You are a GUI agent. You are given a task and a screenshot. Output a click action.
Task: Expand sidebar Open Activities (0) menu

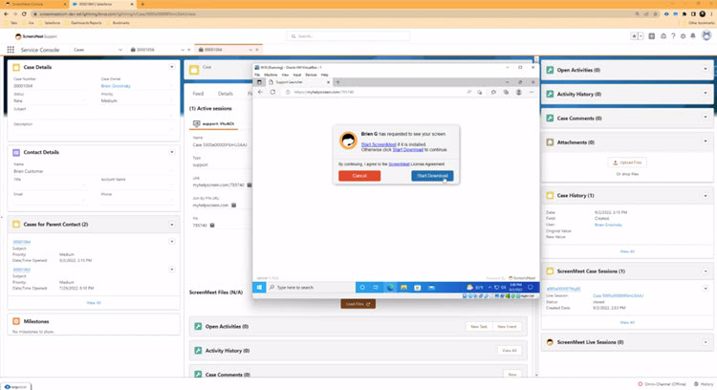point(706,70)
